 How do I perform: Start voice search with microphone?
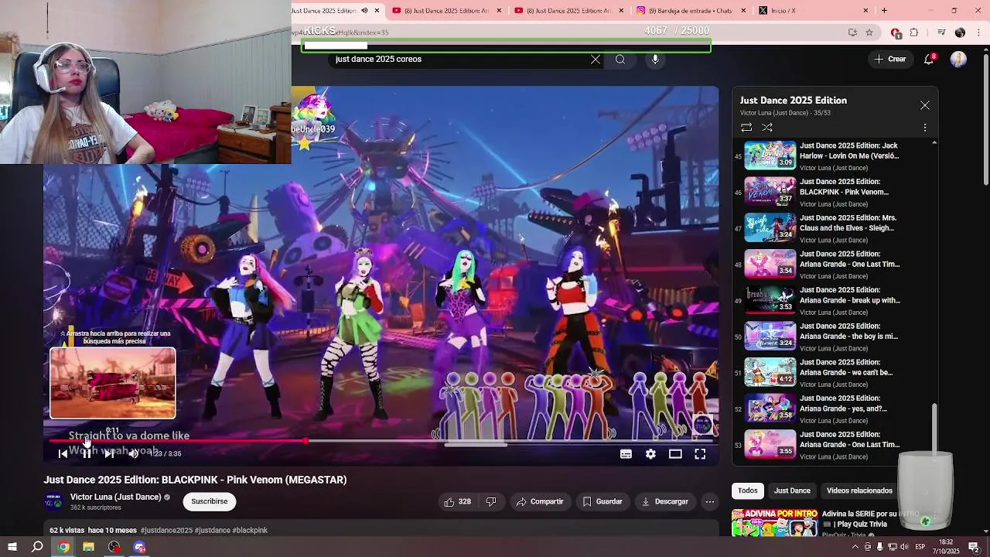(x=655, y=60)
